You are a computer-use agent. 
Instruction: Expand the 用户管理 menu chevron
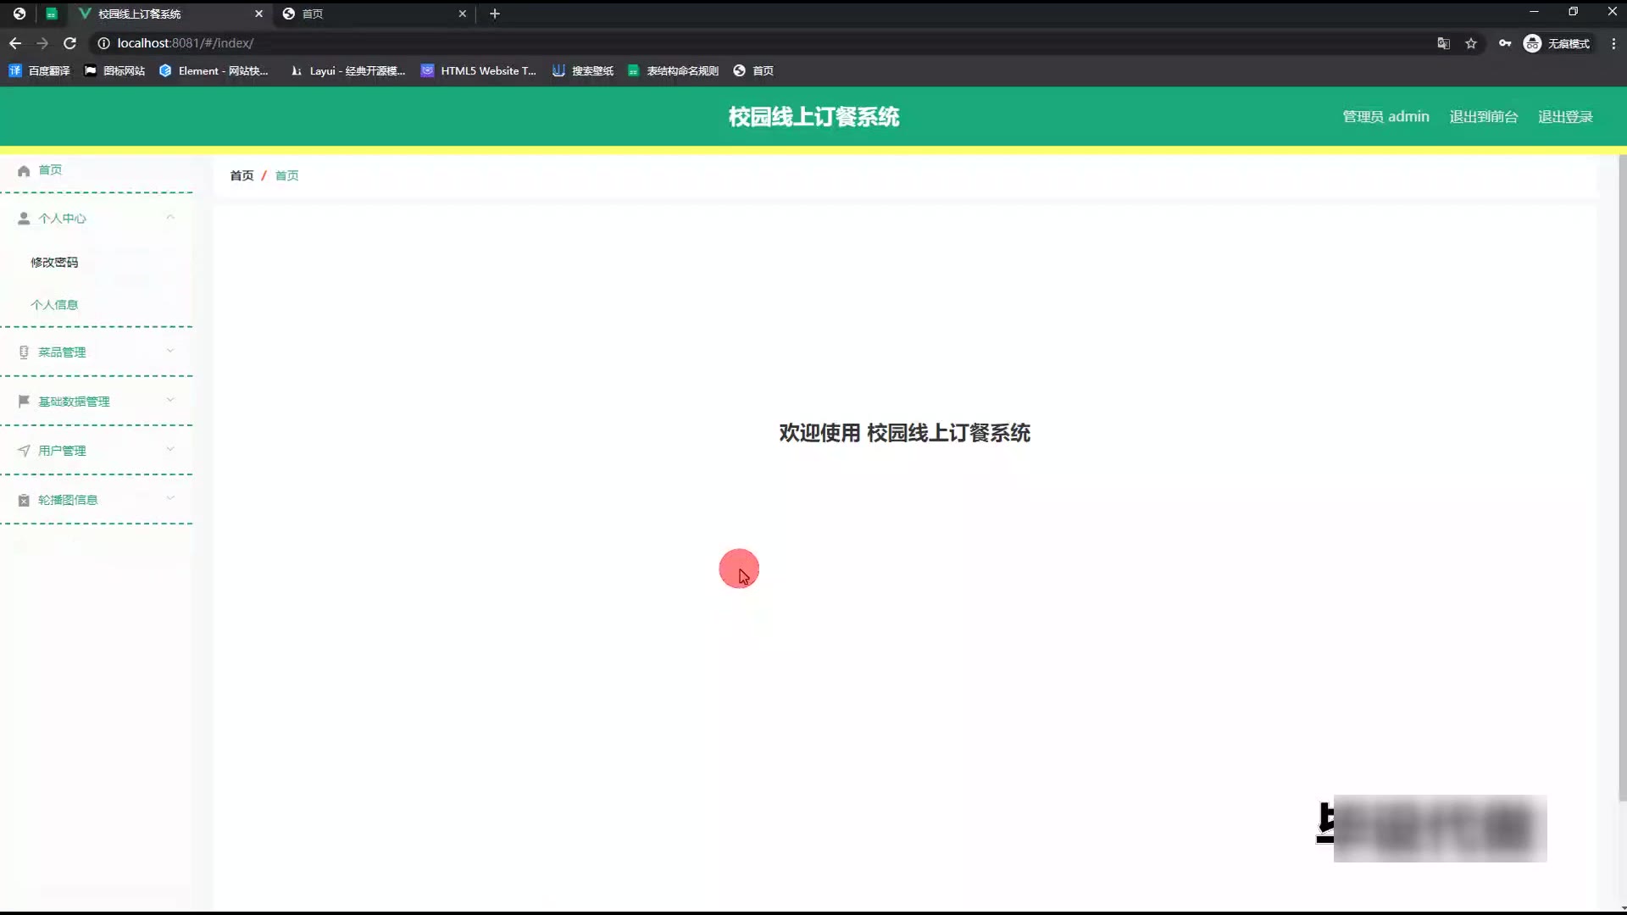pos(170,450)
